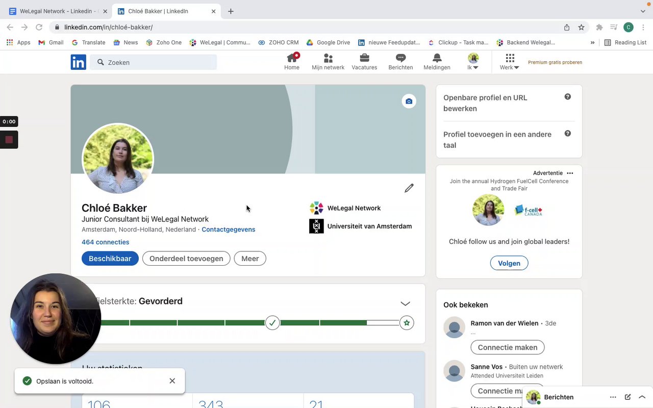The image size is (653, 408).
Task: View the 464 connecties link
Action: click(x=105, y=242)
